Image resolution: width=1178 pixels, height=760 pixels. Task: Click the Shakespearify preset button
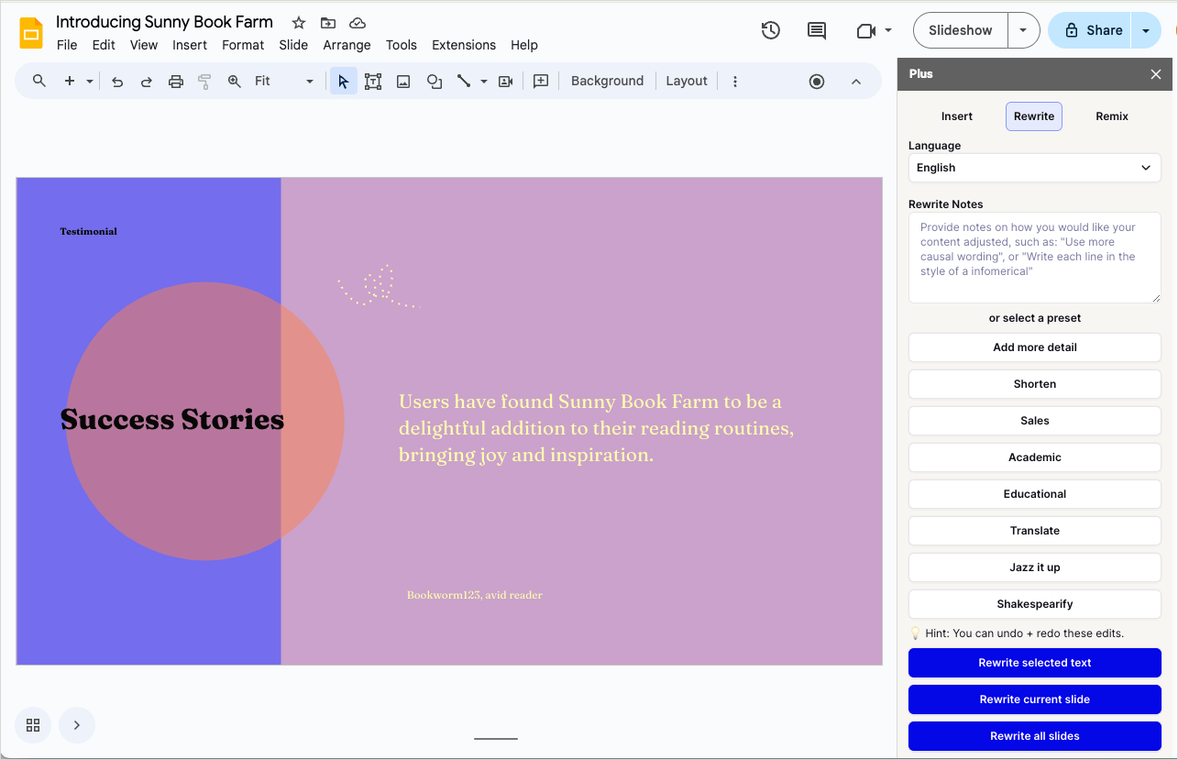click(x=1034, y=604)
